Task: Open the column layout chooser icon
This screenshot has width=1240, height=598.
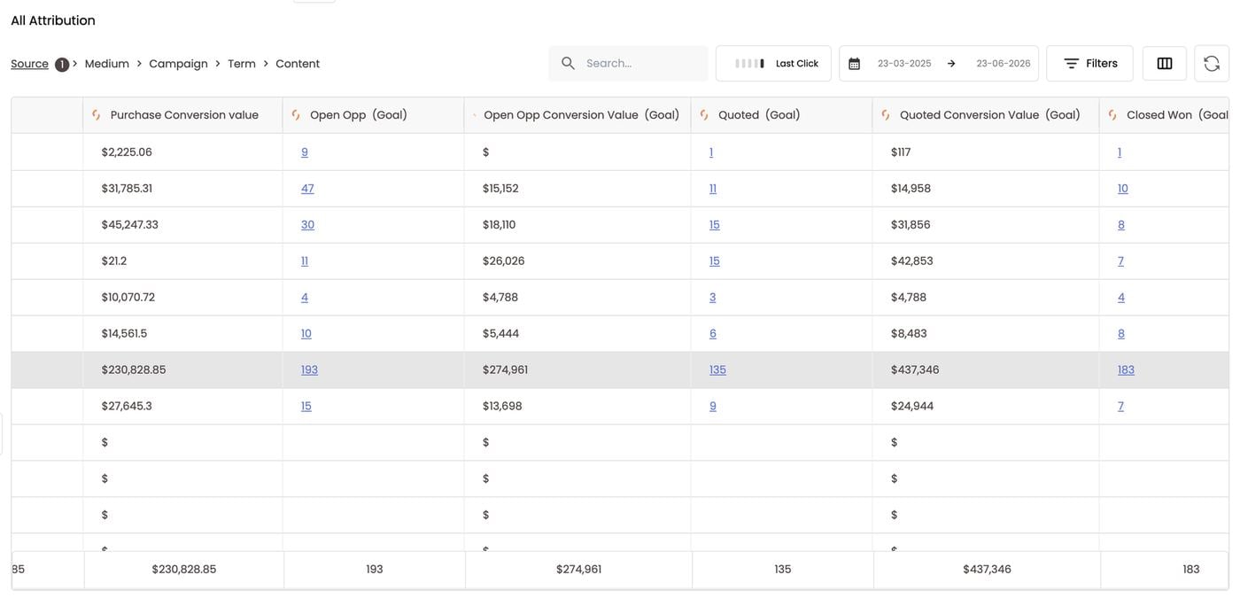Action: (x=1165, y=64)
